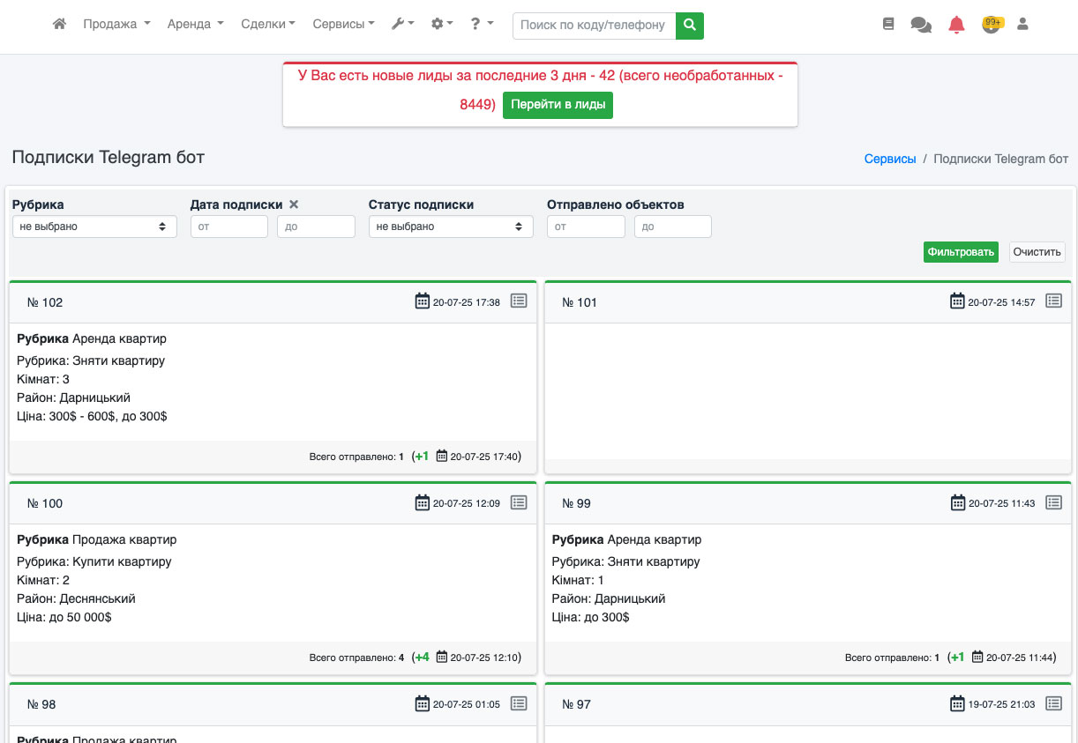Open the chat messages icon
Screen dimensions: 1078x743
pyautogui.click(x=921, y=25)
